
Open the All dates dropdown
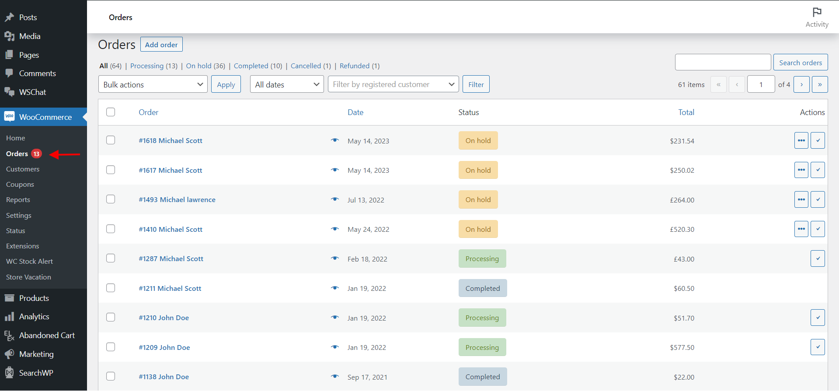pos(287,84)
